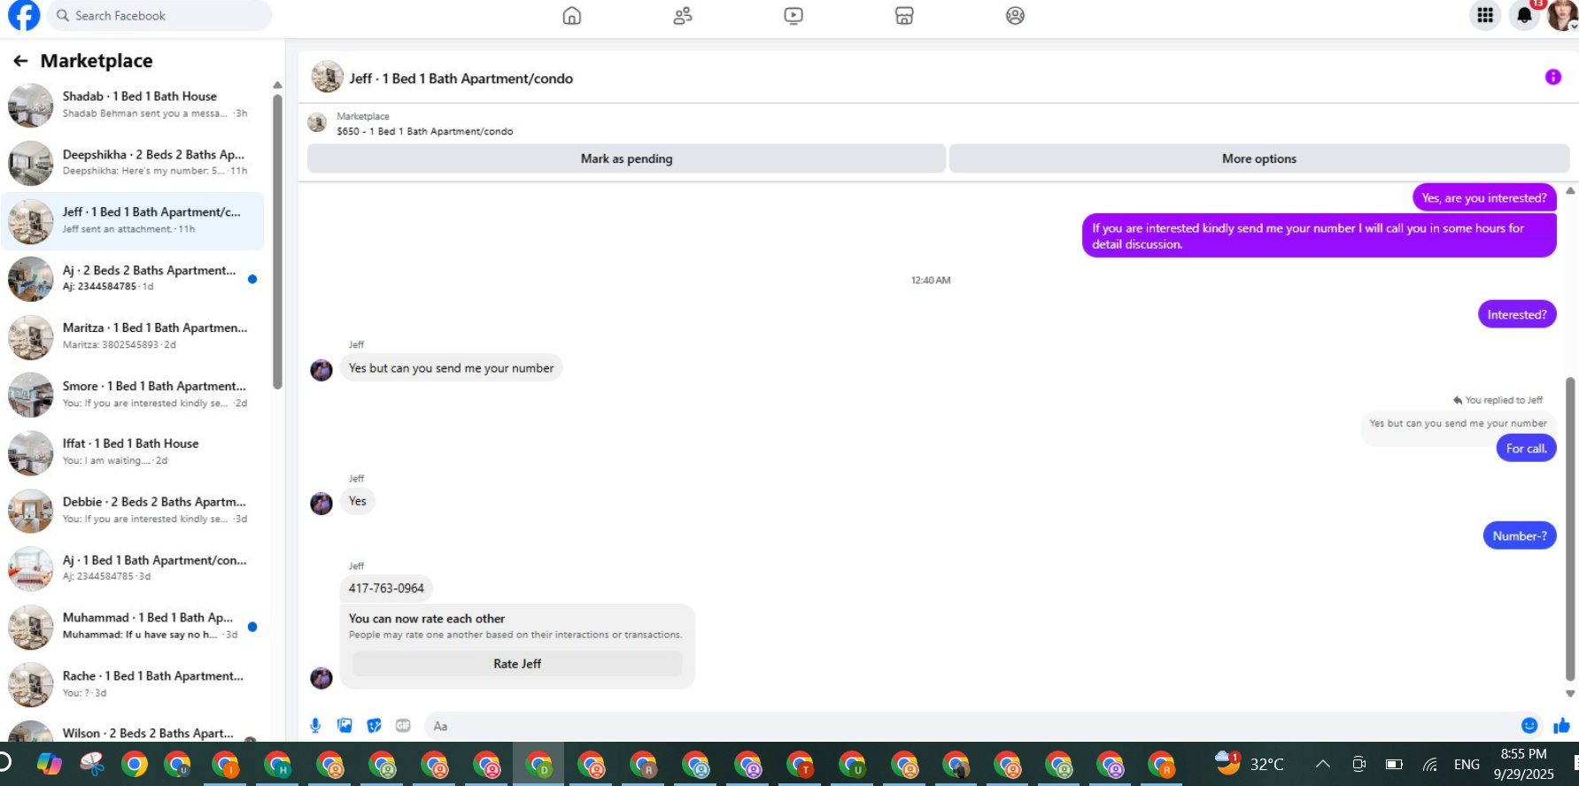This screenshot has height=786, width=1579.
Task: Open the Home tab icon
Action: click(x=572, y=16)
